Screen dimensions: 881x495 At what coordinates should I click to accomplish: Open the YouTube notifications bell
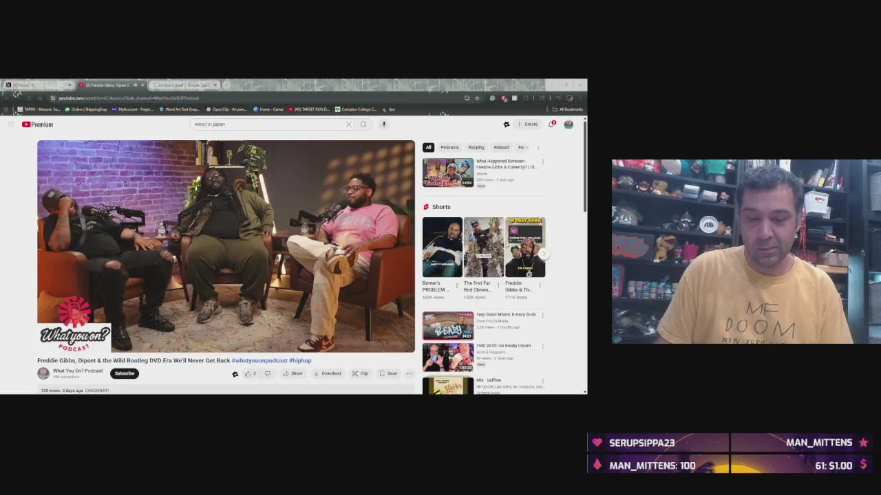tap(552, 124)
